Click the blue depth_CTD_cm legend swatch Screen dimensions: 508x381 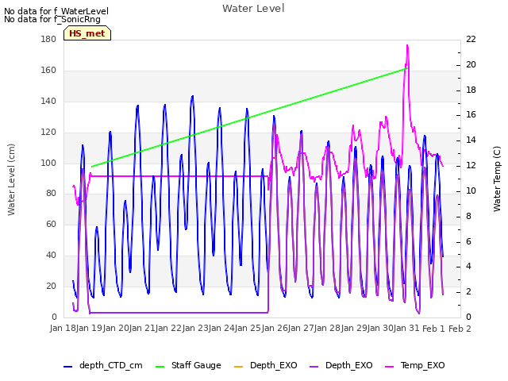(67, 367)
